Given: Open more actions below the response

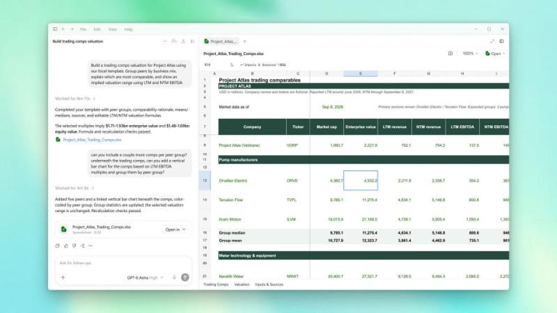Looking at the screenshot, I should 91,246.
